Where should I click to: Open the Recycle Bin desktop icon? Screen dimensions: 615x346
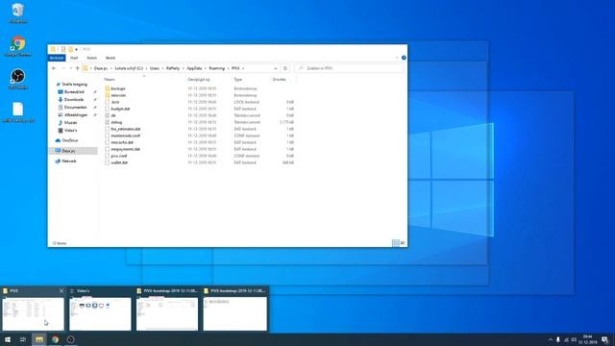pyautogui.click(x=17, y=12)
